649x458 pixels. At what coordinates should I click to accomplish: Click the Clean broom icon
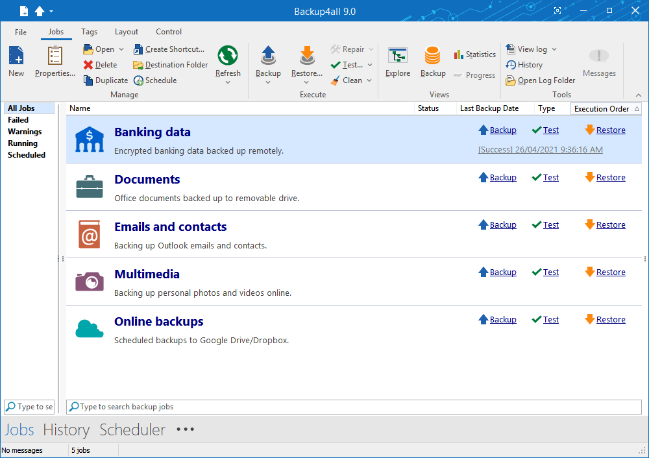coord(336,80)
